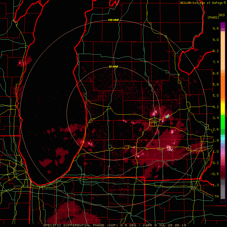The image size is (227, 227).
Task: Click the 1.8 value on the color scale
Action: pyautogui.click(x=216, y=140)
